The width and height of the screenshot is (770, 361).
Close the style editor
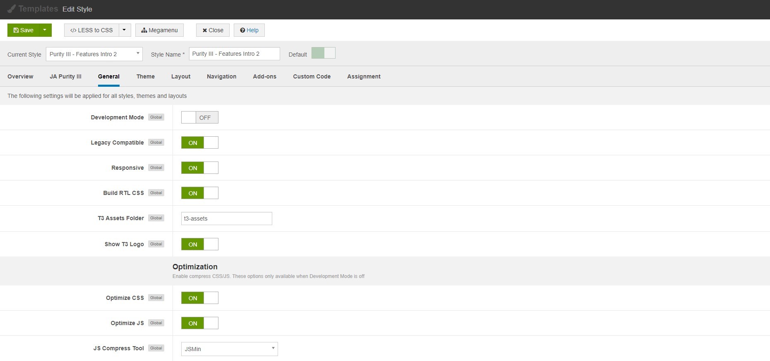pos(213,30)
